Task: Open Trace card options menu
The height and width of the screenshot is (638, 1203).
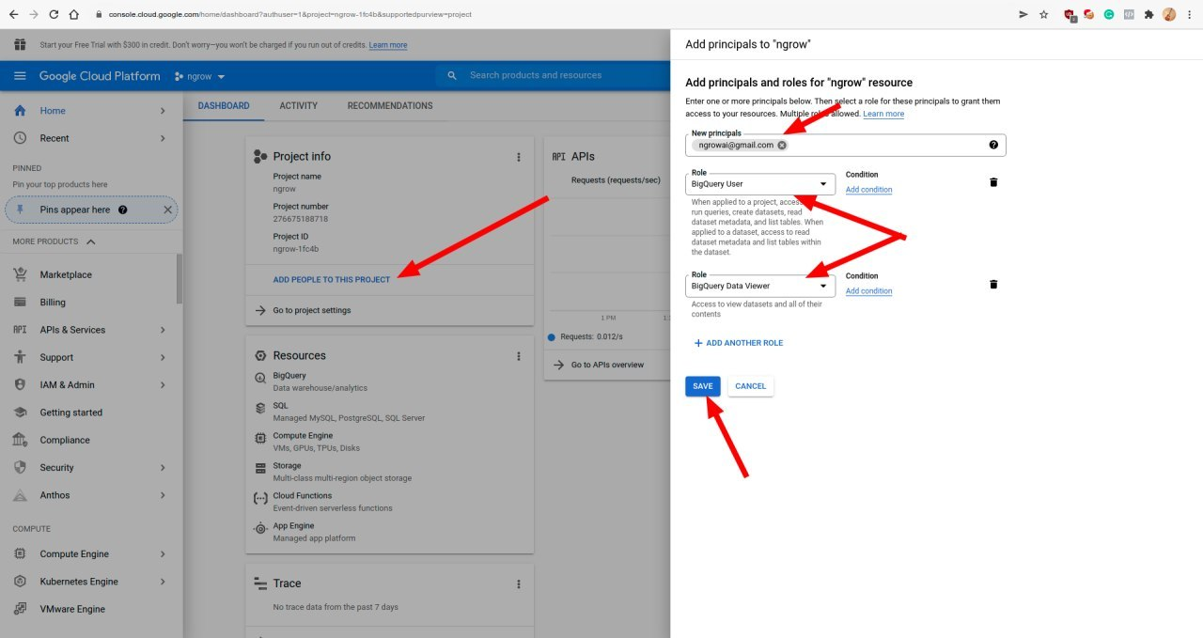Action: coord(518,584)
